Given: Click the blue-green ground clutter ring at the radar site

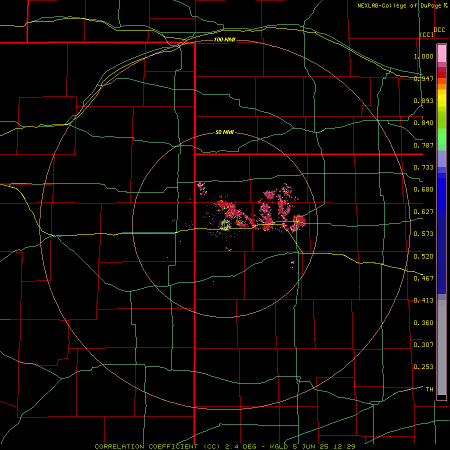Looking at the screenshot, I should (x=225, y=225).
